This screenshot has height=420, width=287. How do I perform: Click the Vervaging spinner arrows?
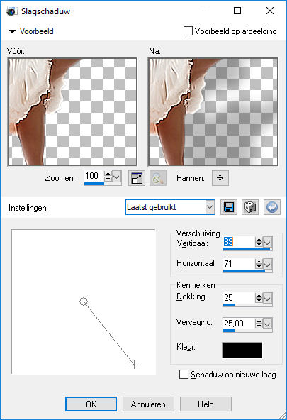click(x=259, y=323)
